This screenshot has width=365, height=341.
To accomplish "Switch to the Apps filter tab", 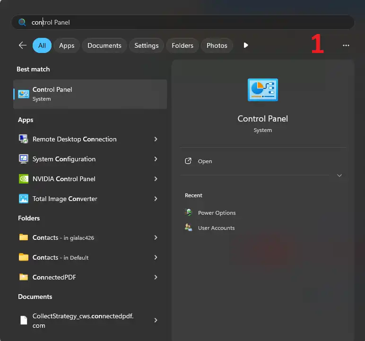I will click(x=67, y=45).
